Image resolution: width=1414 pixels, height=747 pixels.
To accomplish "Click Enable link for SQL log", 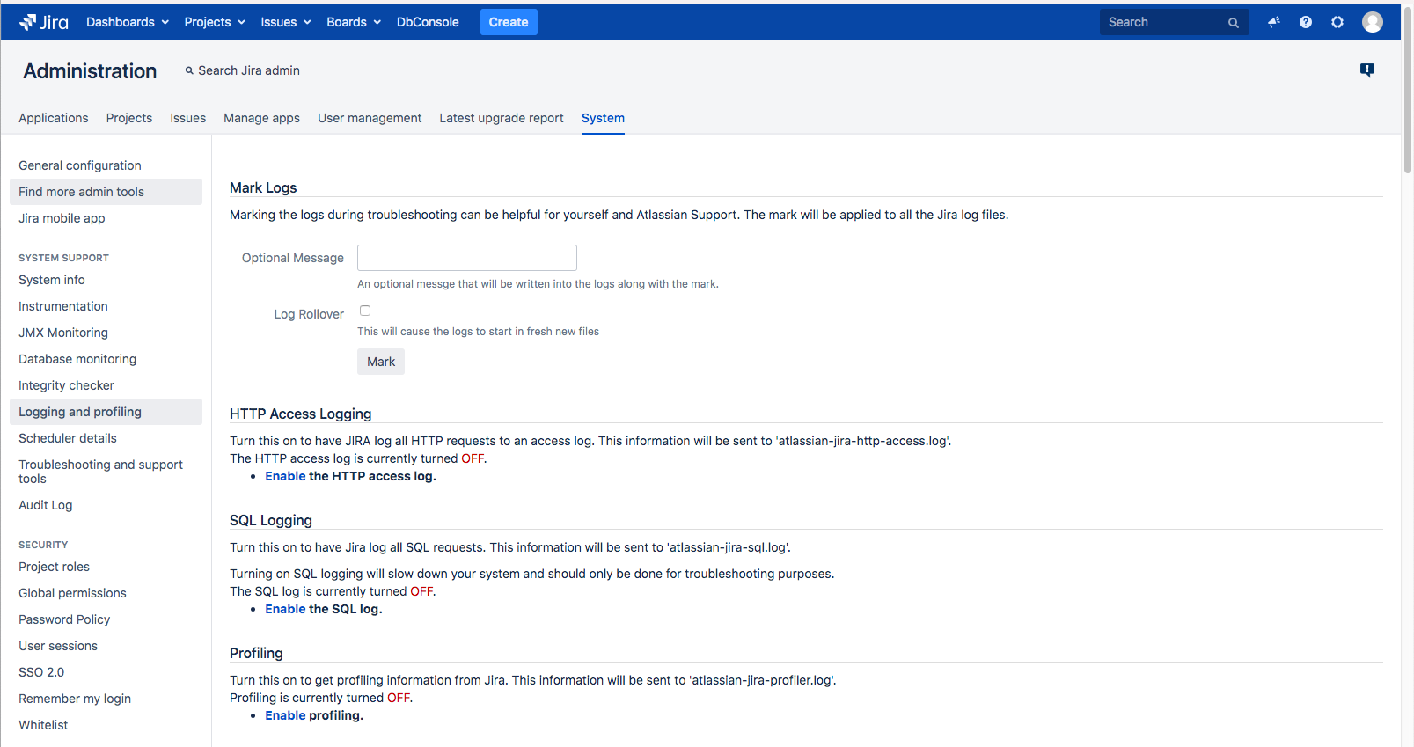I will [285, 609].
